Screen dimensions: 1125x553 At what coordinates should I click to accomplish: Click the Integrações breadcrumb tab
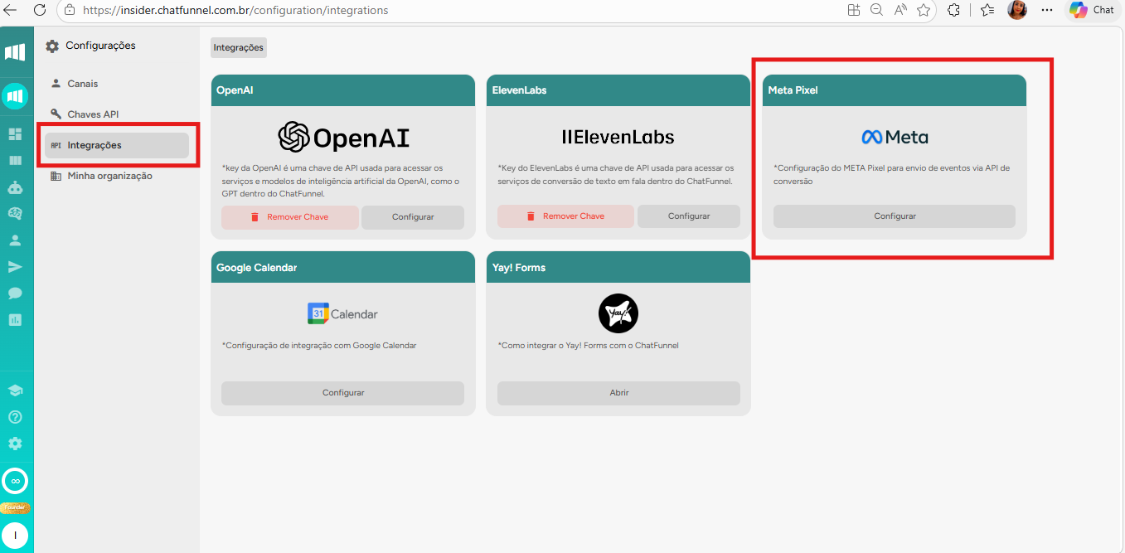point(239,47)
